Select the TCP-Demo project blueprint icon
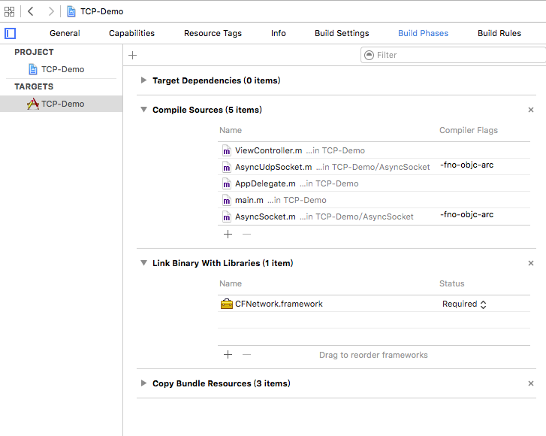 pyautogui.click(x=33, y=69)
